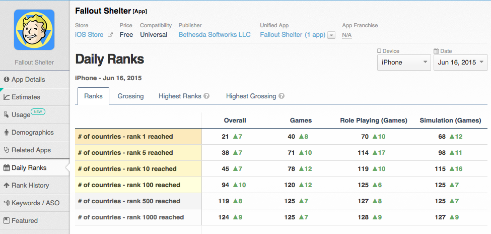Click the up-arrow icon beside Rank History
The image size is (491, 234).
6,186
